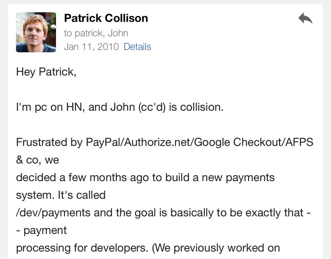Click the reply arrow icon
Viewport: 331px width, 259px height.
point(305,19)
